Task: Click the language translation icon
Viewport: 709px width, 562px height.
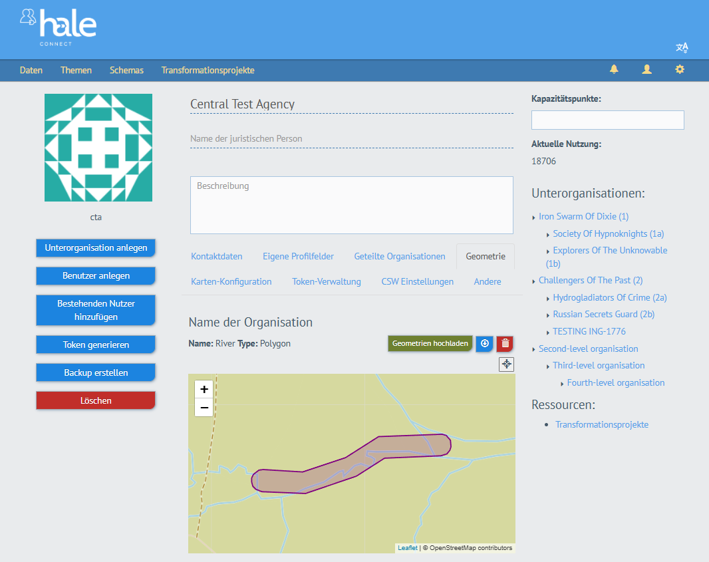Action: [x=682, y=47]
